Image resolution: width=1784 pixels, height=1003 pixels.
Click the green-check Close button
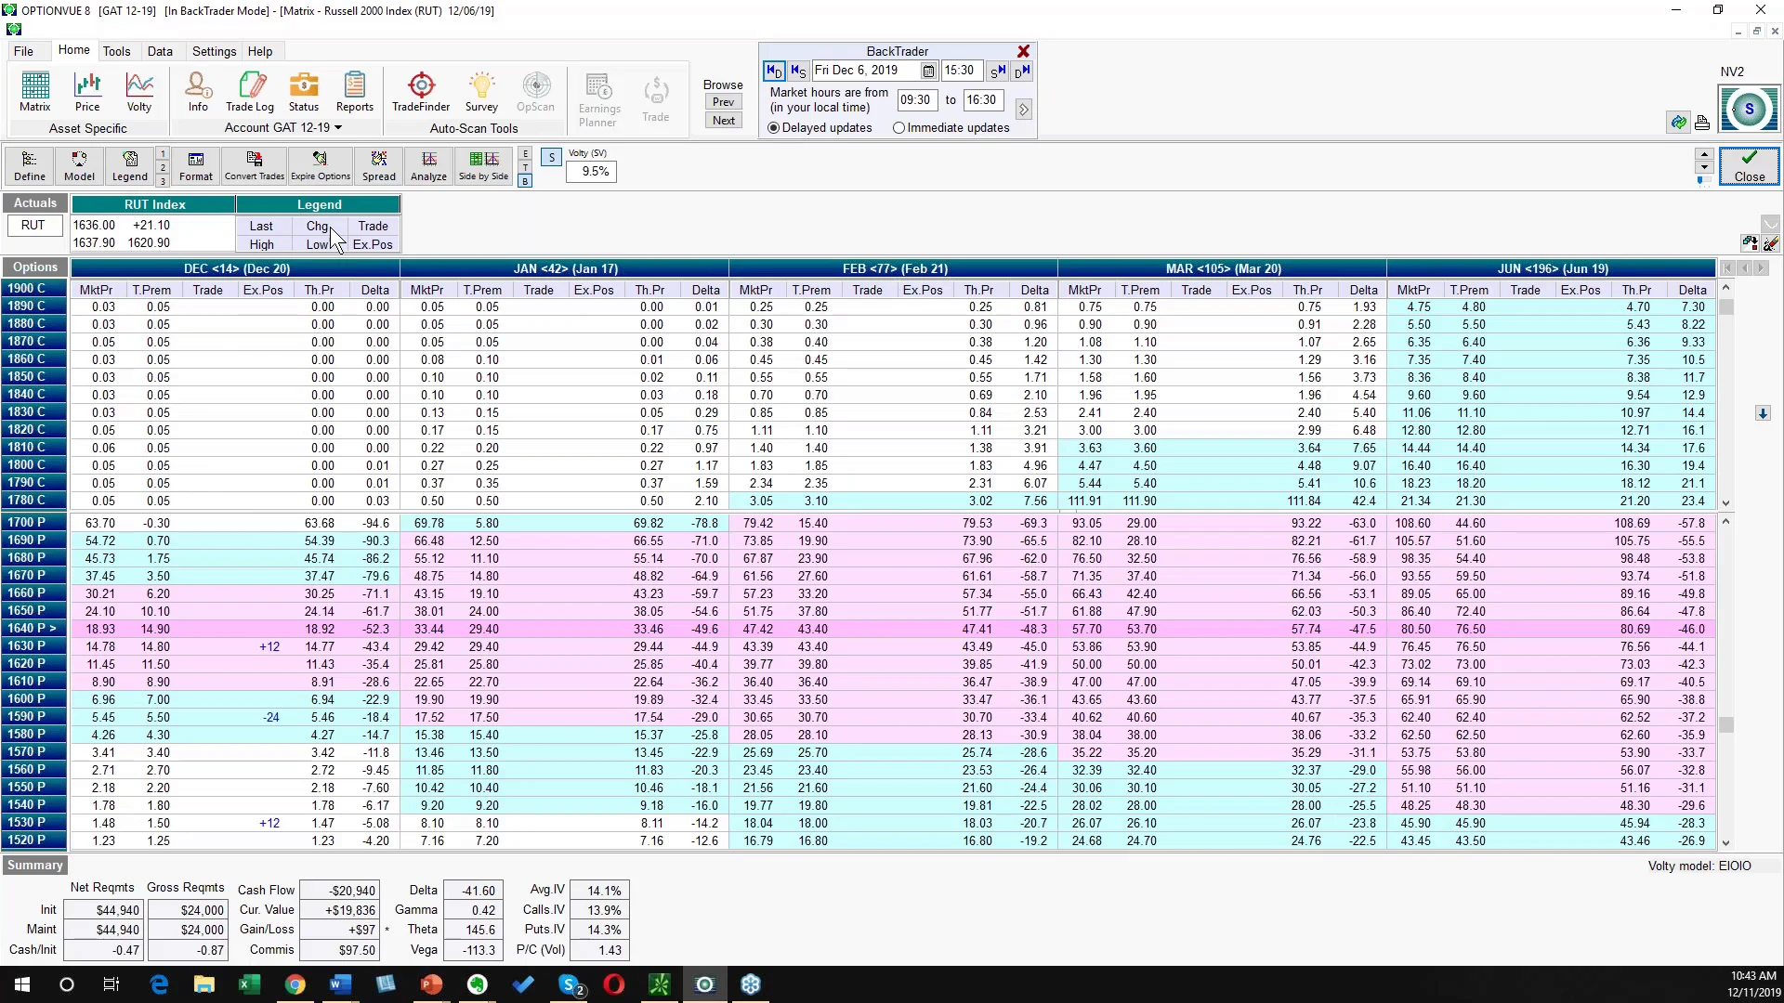pos(1750,166)
